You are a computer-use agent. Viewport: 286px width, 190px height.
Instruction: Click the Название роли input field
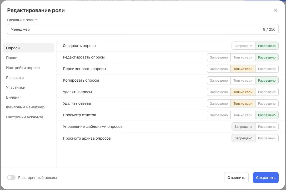pyautogui.click(x=143, y=29)
